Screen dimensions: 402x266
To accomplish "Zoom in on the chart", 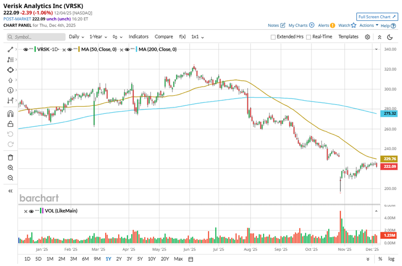I will (10, 168).
